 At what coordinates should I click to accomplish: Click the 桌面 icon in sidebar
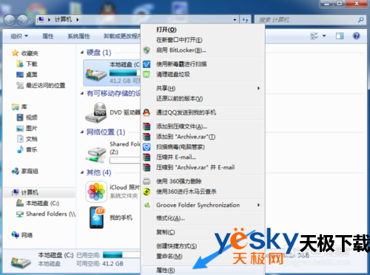tap(20, 75)
